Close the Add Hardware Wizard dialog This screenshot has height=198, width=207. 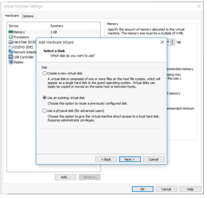[x=162, y=42]
